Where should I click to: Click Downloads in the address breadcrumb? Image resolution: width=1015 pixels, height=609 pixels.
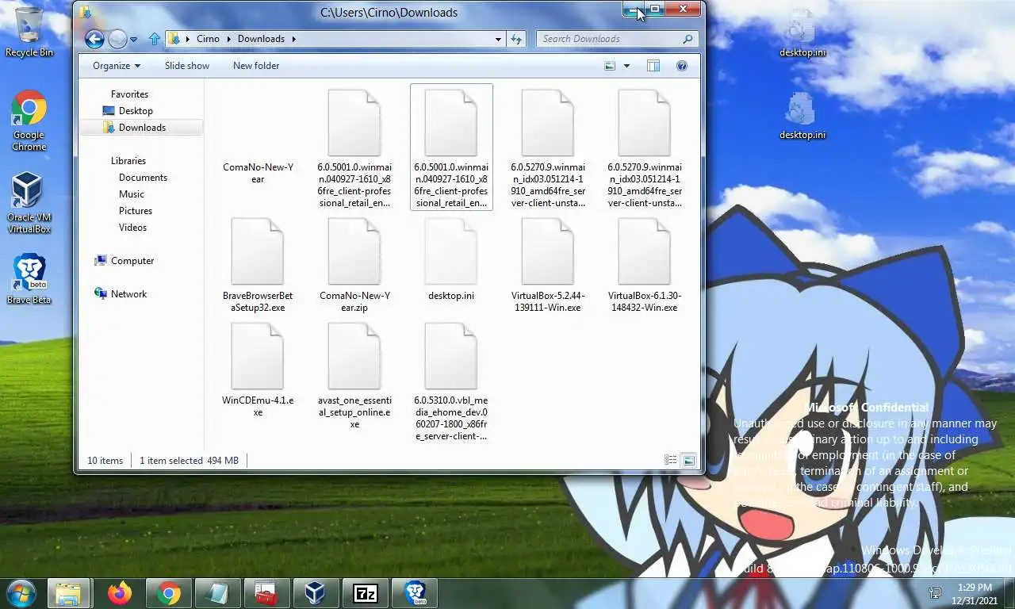(x=261, y=39)
